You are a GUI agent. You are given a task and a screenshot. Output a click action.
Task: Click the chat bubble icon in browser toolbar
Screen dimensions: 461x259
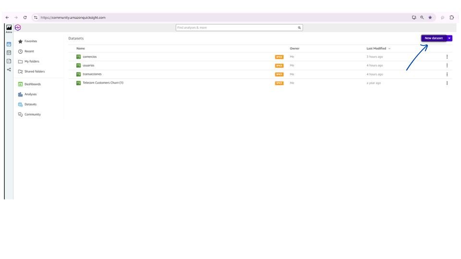[442, 18]
